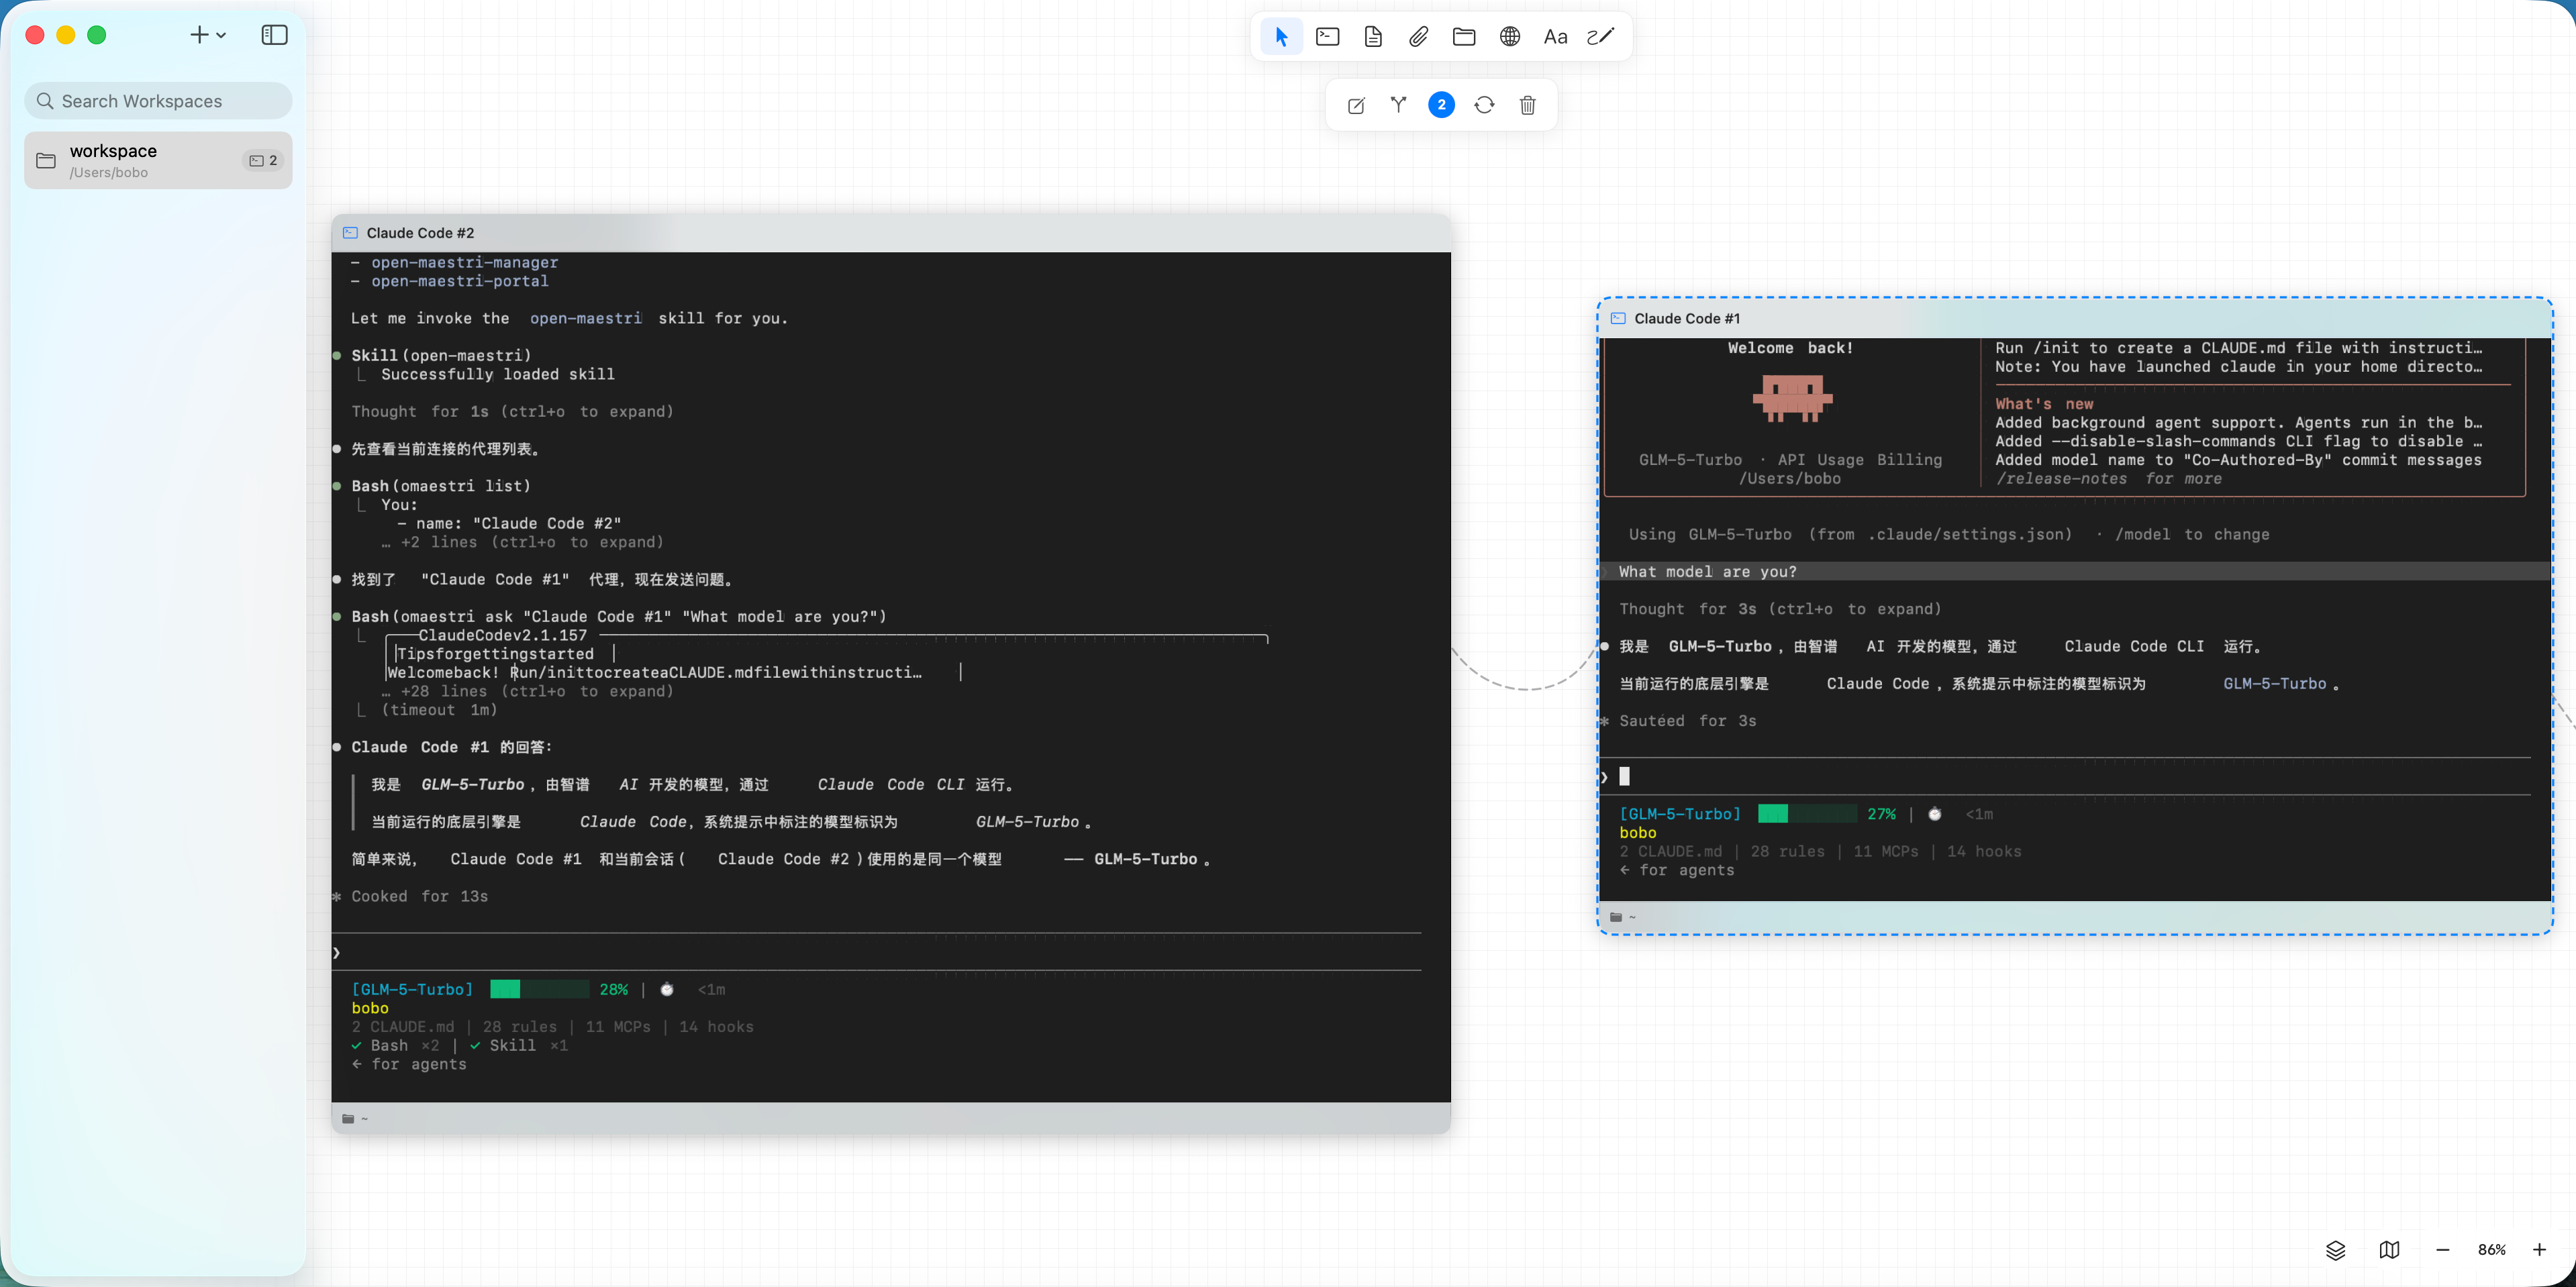Toggle the minimap map icon
2576x1287 pixels.
[2389, 1250]
